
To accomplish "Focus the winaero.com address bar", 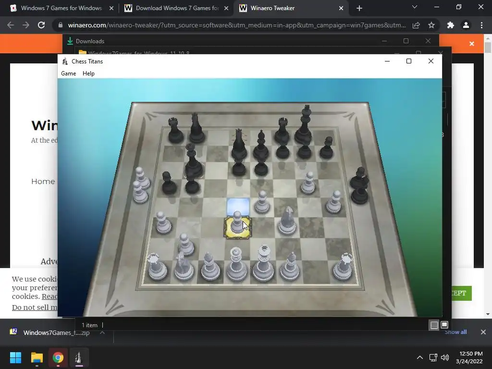I will coord(236,25).
